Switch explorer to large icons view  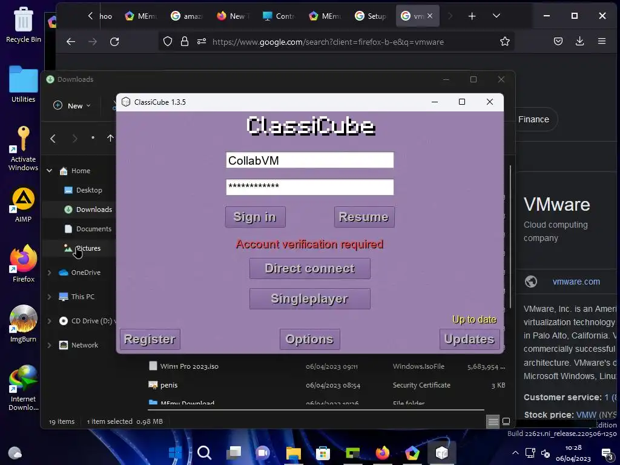(x=506, y=421)
